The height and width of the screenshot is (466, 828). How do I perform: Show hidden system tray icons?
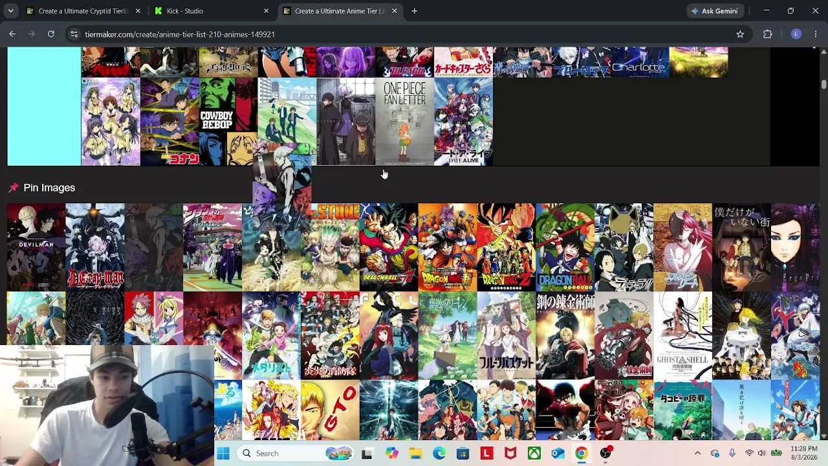(697, 454)
